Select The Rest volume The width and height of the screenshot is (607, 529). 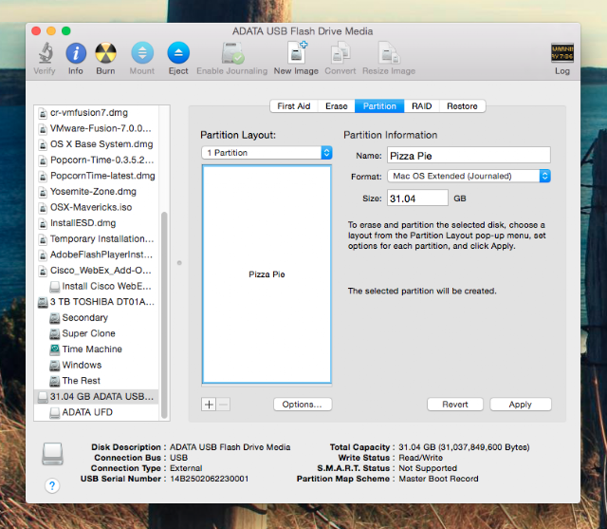pyautogui.click(x=97, y=381)
